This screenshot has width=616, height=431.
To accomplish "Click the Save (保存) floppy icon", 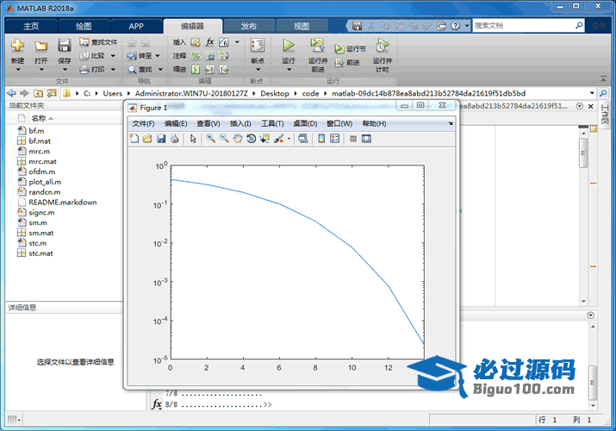I will (x=65, y=46).
